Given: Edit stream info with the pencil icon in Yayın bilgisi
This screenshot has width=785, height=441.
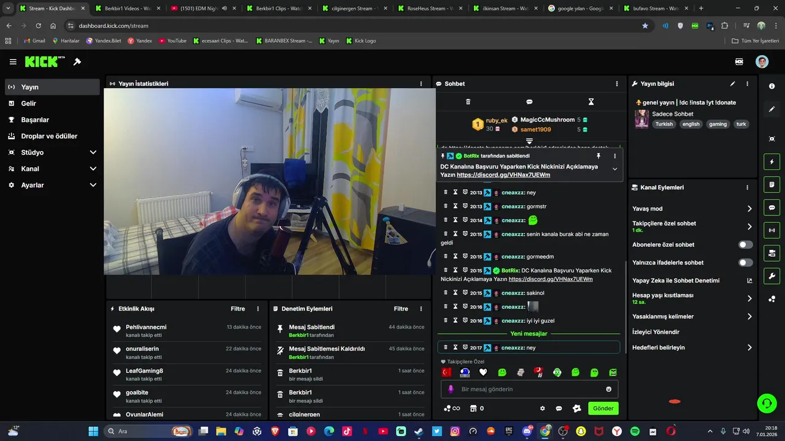Looking at the screenshot, I should point(732,84).
